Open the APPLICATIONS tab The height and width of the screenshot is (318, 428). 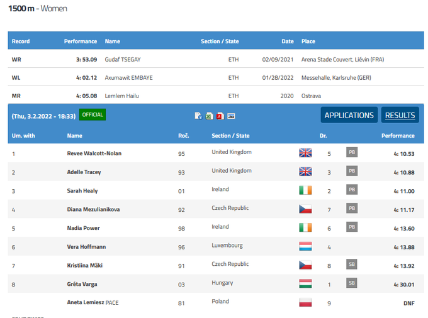pos(349,115)
